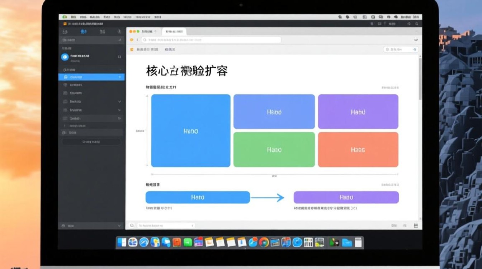Screen dimensions: 482x269
Task: Expand the fourth sidebar list item's chevron
Action: pyautogui.click(x=120, y=102)
